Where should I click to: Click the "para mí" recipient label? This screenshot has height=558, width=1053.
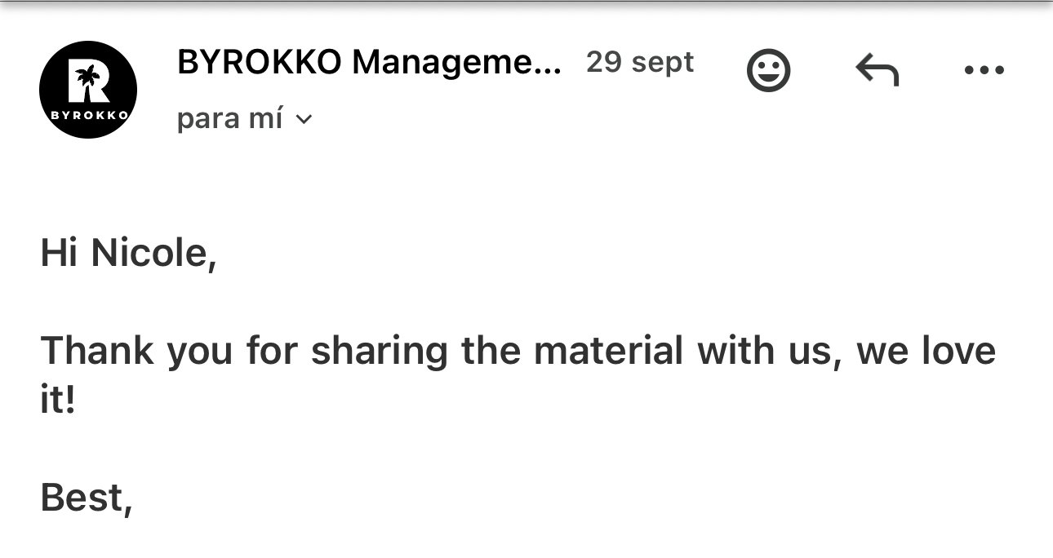(229, 119)
